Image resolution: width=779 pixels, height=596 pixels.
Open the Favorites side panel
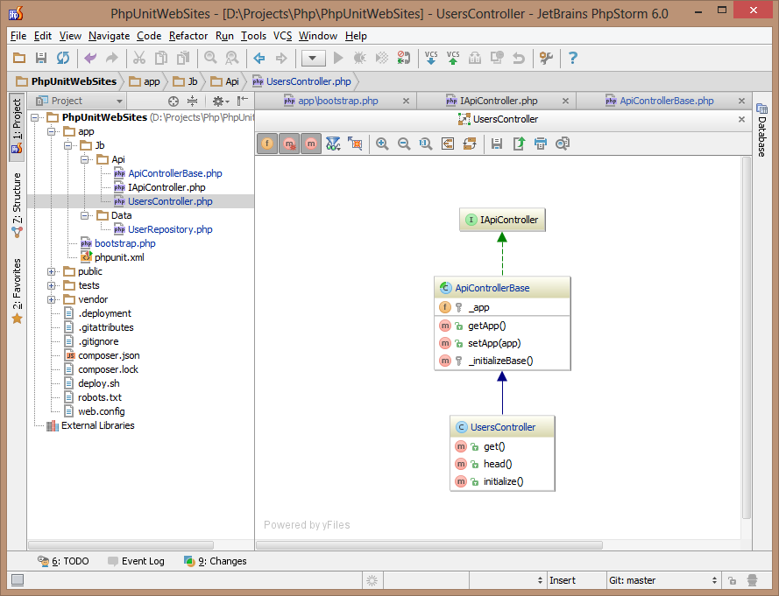(x=17, y=291)
